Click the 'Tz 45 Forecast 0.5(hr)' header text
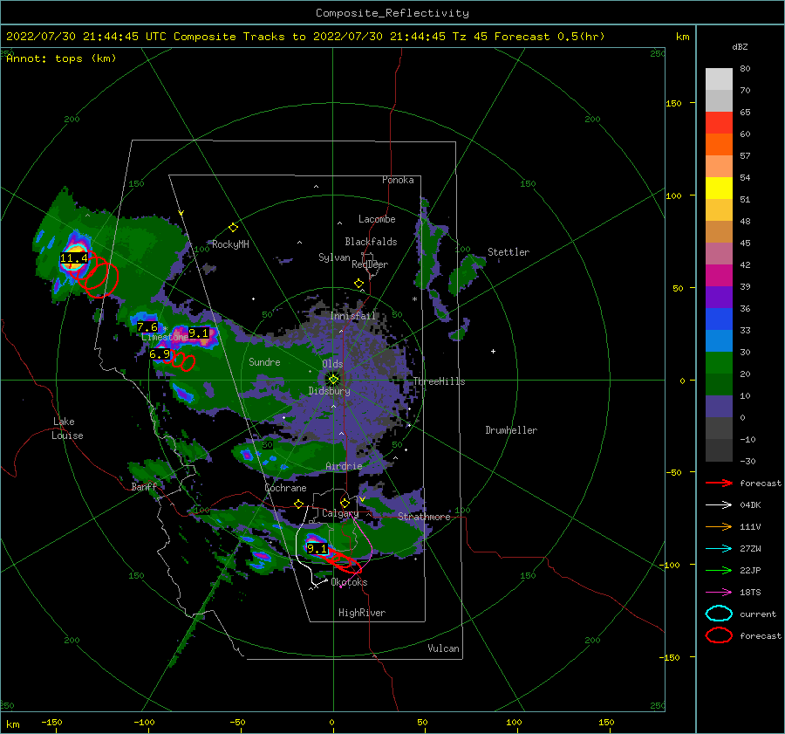785x734 pixels. click(x=529, y=37)
